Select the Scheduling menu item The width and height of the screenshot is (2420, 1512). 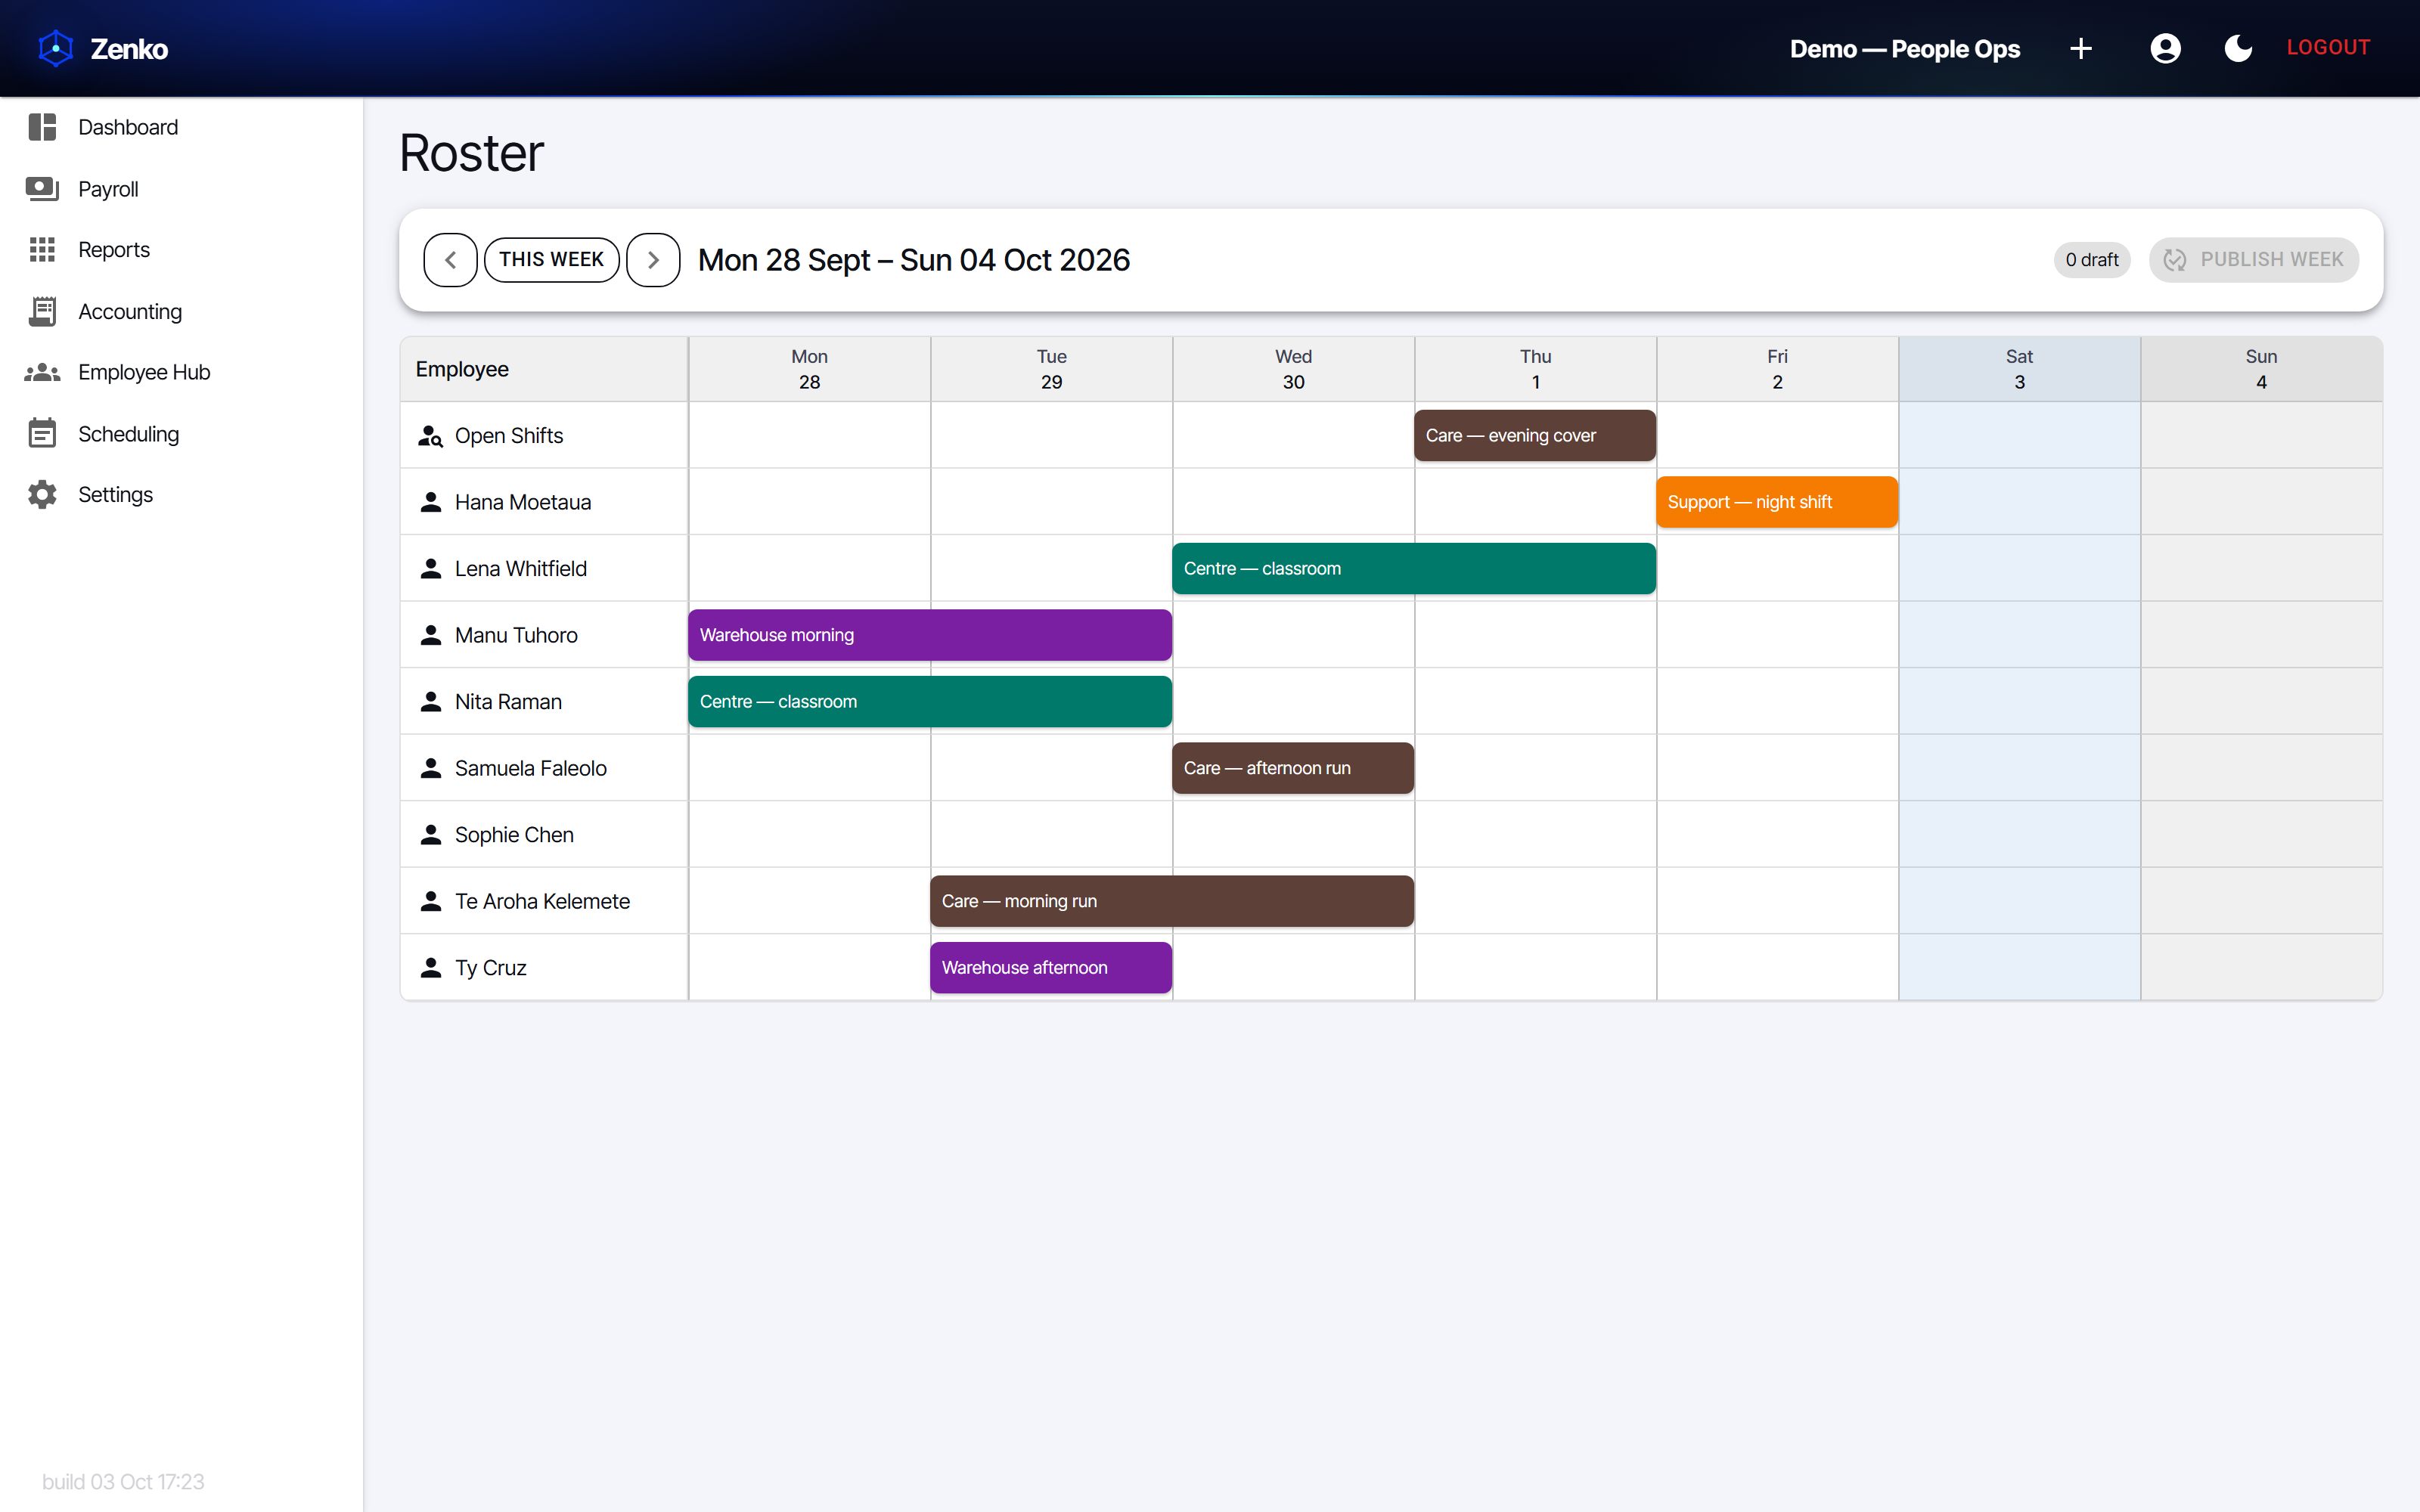point(181,433)
